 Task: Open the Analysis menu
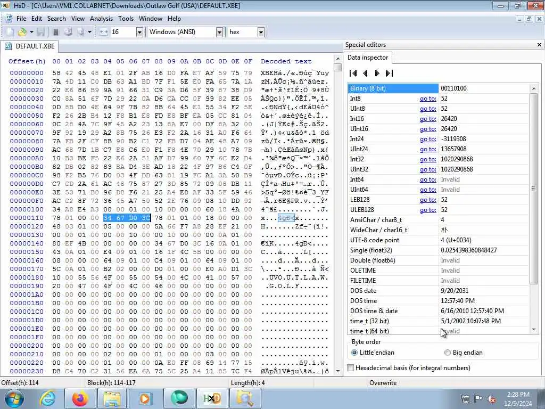(x=101, y=19)
